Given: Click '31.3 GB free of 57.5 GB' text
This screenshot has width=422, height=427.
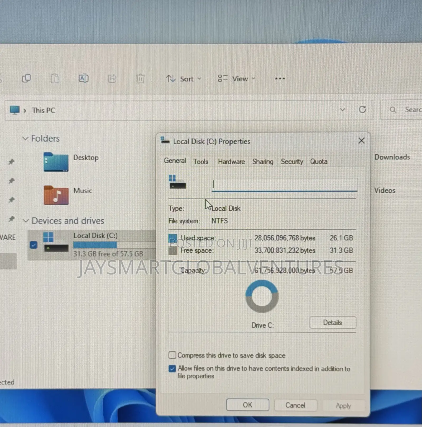Looking at the screenshot, I should click(x=108, y=254).
